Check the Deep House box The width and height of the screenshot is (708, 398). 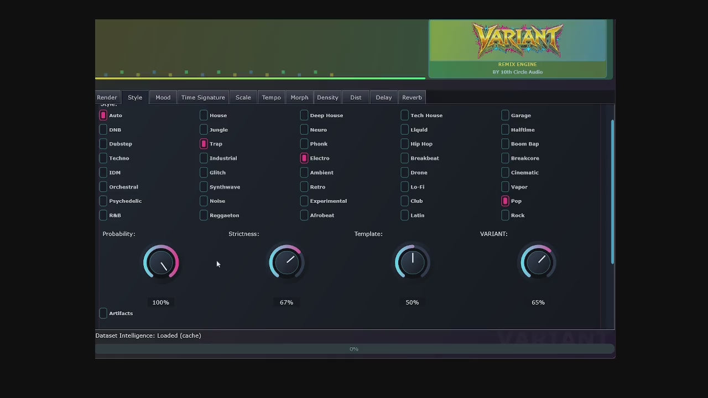304,115
